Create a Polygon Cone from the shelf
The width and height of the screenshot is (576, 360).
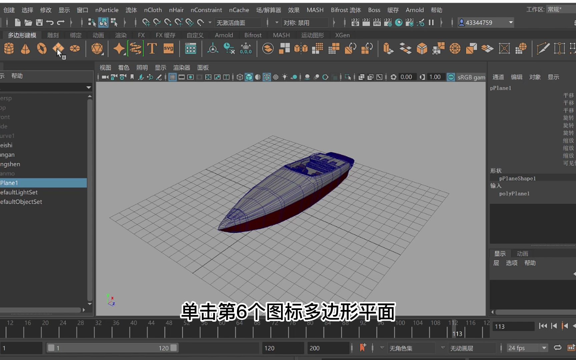(x=26, y=49)
